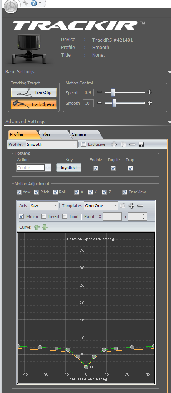Disable the Pitch axis checkbox

tap(37, 192)
